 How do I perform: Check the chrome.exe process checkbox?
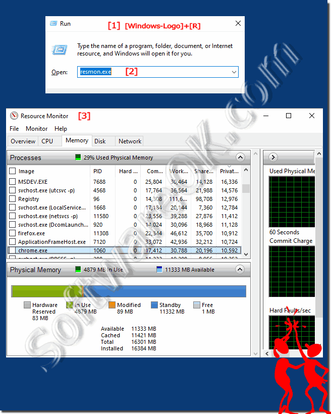13,250
